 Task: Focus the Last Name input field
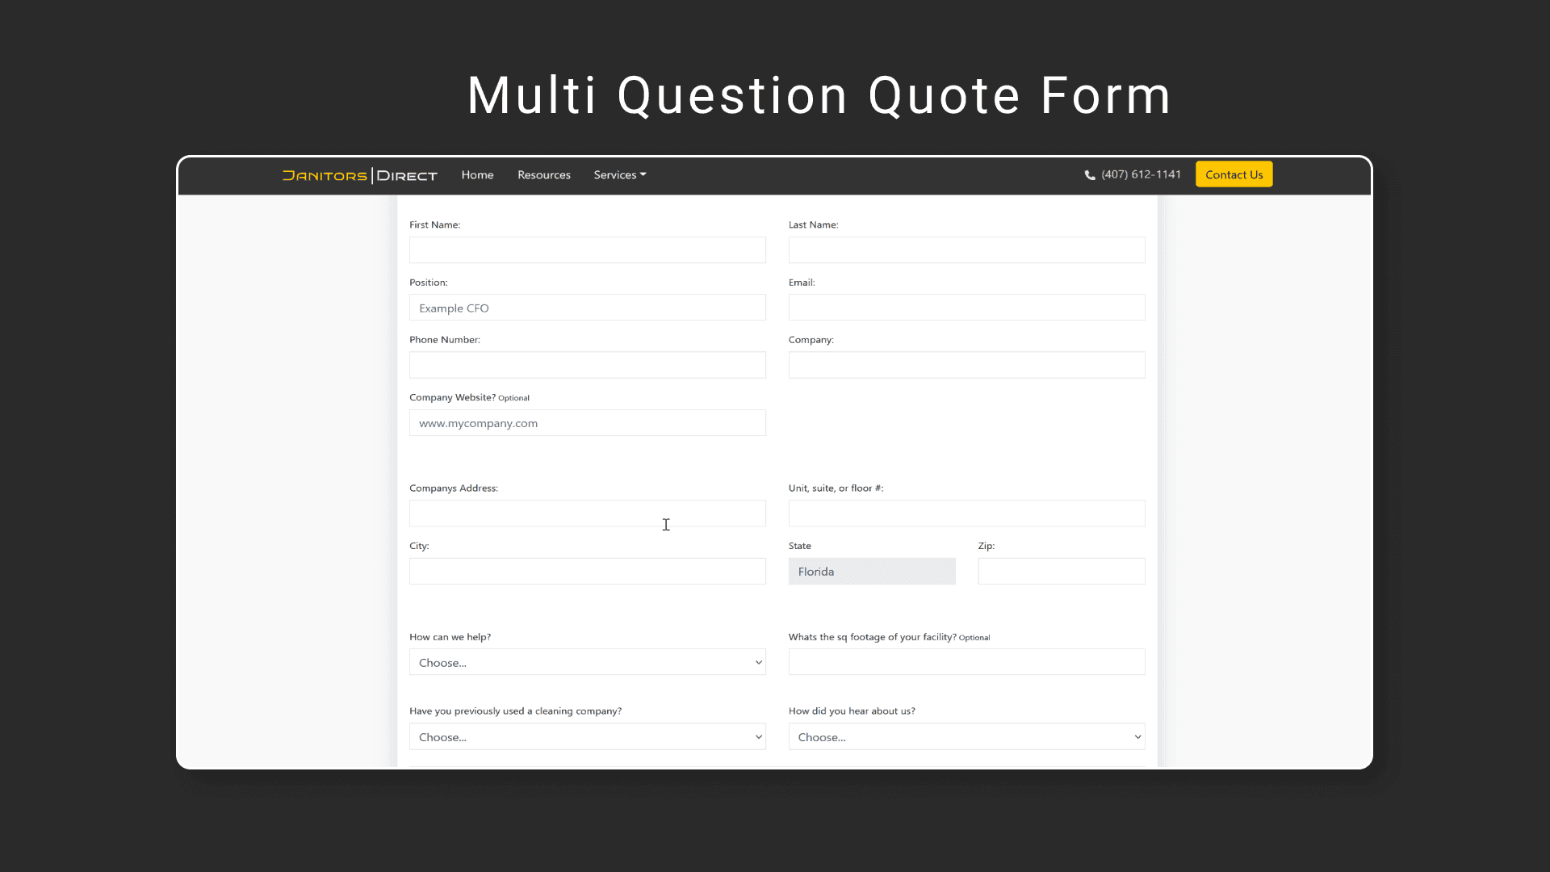(x=966, y=250)
